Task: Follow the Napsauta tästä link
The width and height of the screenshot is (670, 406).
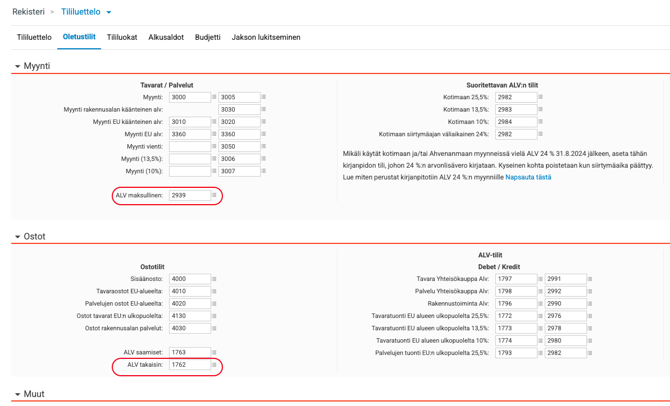Action: point(528,177)
